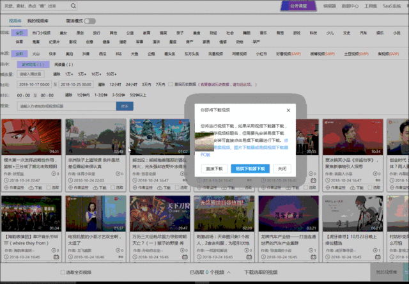The height and width of the screenshot is (284, 409).
Task: Click the 下载选取的视频 link at bottom
Action: [261, 272]
